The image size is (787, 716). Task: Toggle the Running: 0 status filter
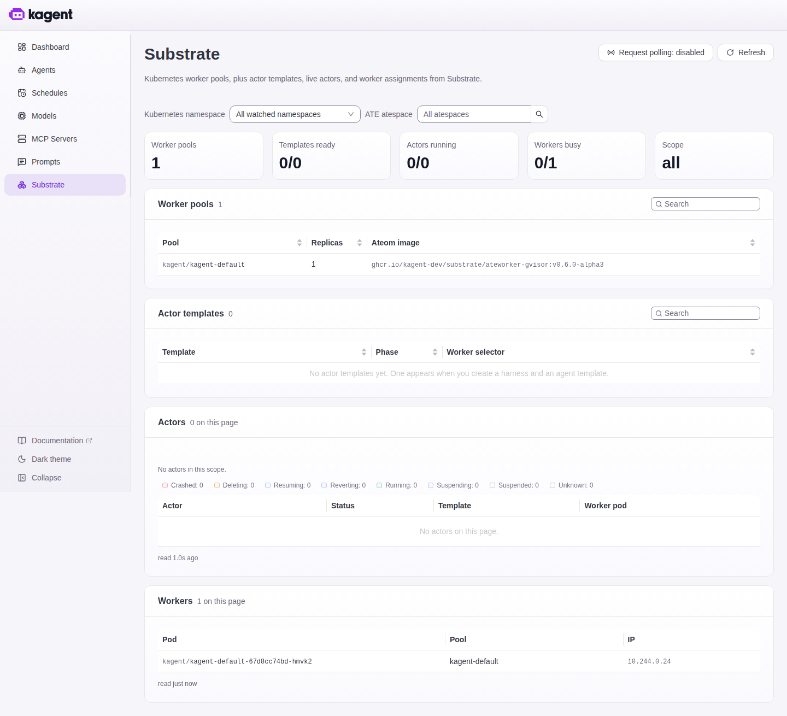coord(397,485)
